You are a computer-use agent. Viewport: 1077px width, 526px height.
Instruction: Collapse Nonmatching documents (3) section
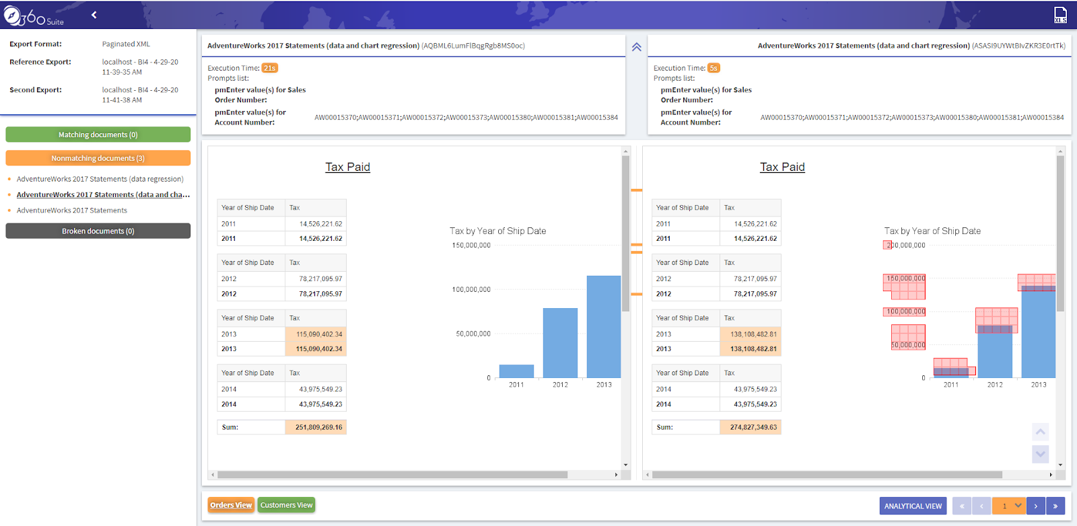click(98, 158)
